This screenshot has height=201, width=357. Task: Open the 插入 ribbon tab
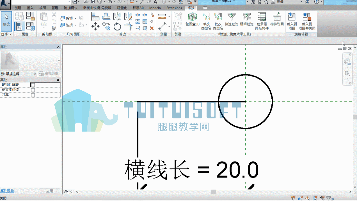pyautogui.click(x=30, y=8)
